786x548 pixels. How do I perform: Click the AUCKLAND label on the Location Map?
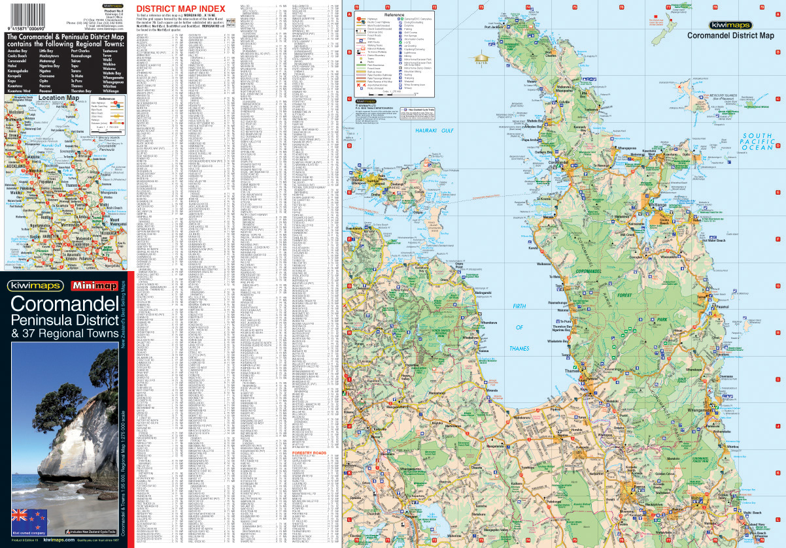(18, 166)
